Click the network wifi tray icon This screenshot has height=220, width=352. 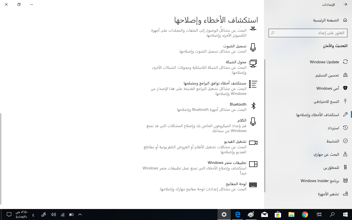[63, 215]
